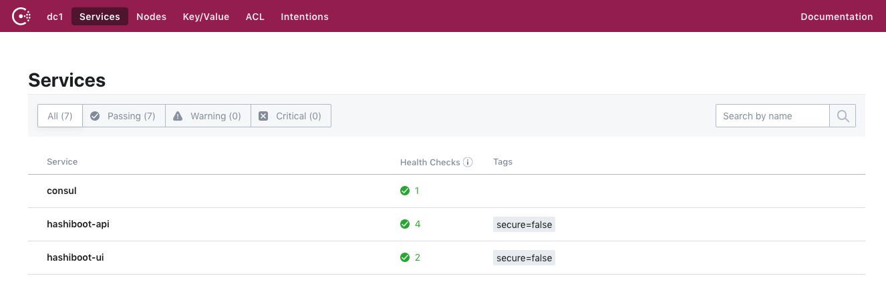Click the green check icon for hashiboot-api
The image size is (886, 300).
click(x=405, y=224)
